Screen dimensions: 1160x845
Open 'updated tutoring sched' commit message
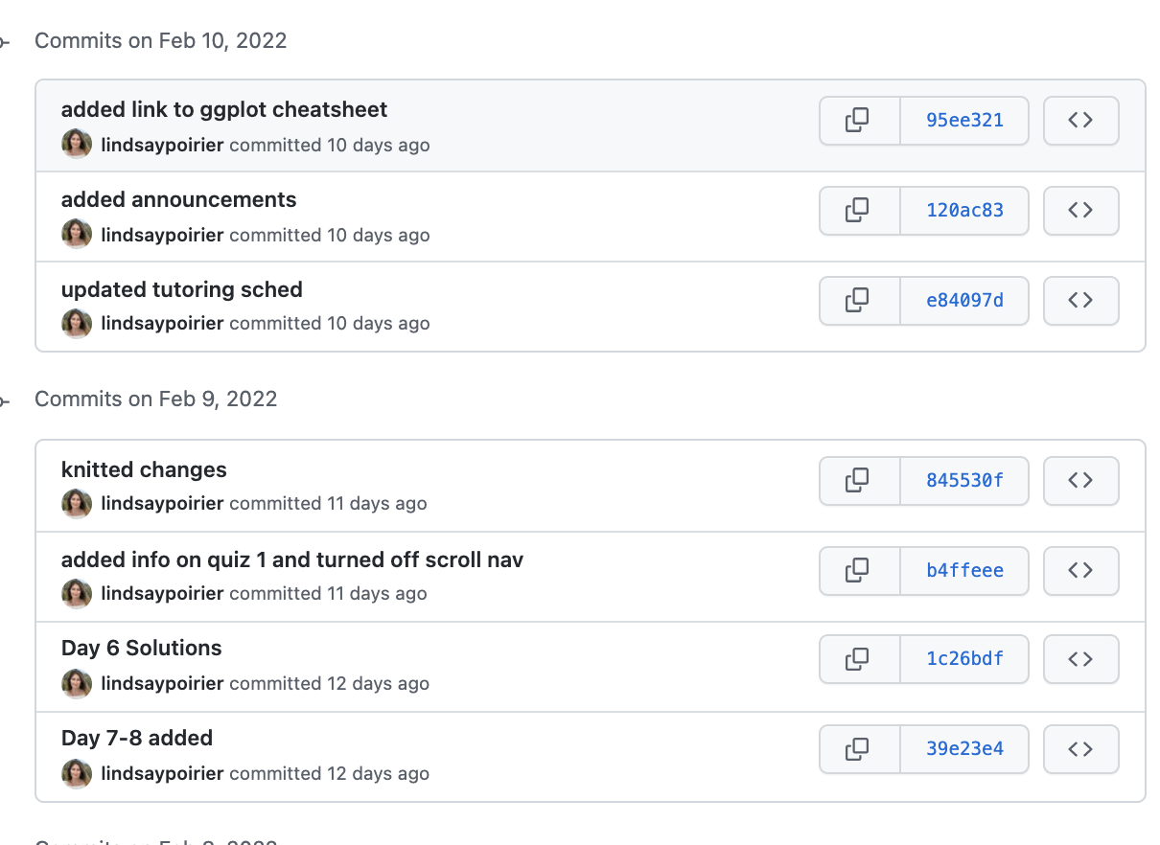tap(182, 290)
